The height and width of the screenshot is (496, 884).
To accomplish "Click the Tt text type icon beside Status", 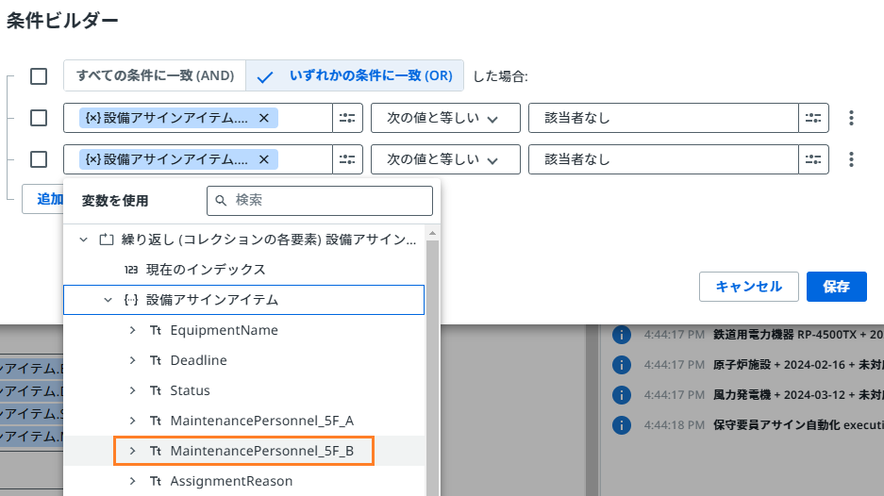I will (156, 390).
